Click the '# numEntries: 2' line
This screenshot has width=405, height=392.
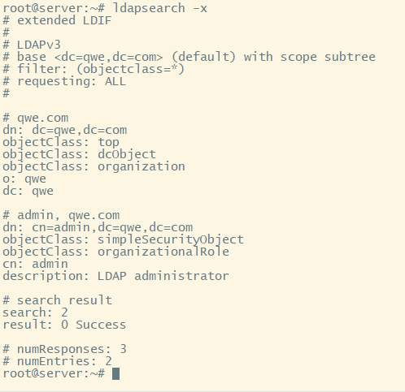pos(57,361)
